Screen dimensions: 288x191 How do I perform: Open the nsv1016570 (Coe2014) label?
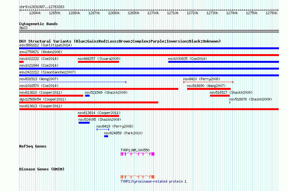tap(39, 86)
